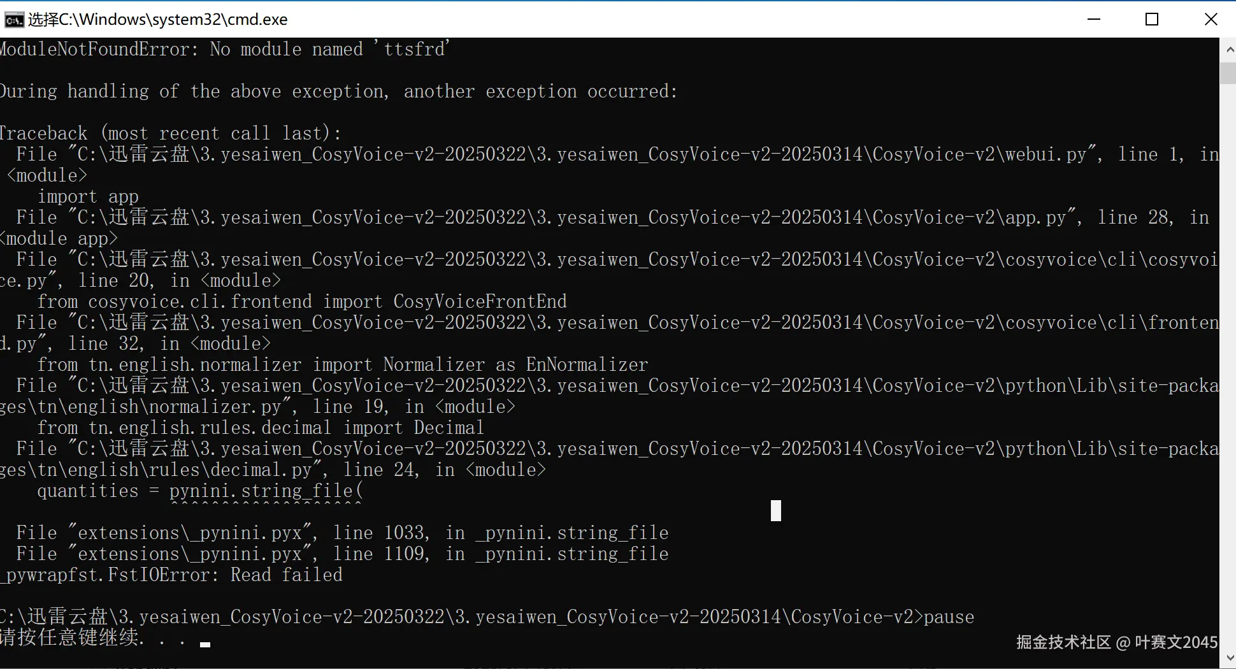Click the prompt line ending with "pause"
Image resolution: width=1236 pixels, height=669 pixels.
tap(487, 617)
